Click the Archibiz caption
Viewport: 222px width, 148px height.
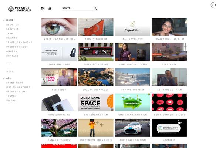(x=169, y=140)
